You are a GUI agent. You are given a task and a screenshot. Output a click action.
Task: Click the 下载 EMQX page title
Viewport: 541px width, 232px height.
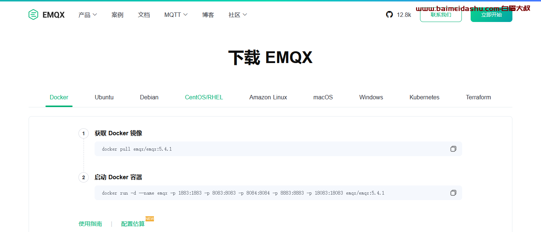pyautogui.click(x=270, y=58)
